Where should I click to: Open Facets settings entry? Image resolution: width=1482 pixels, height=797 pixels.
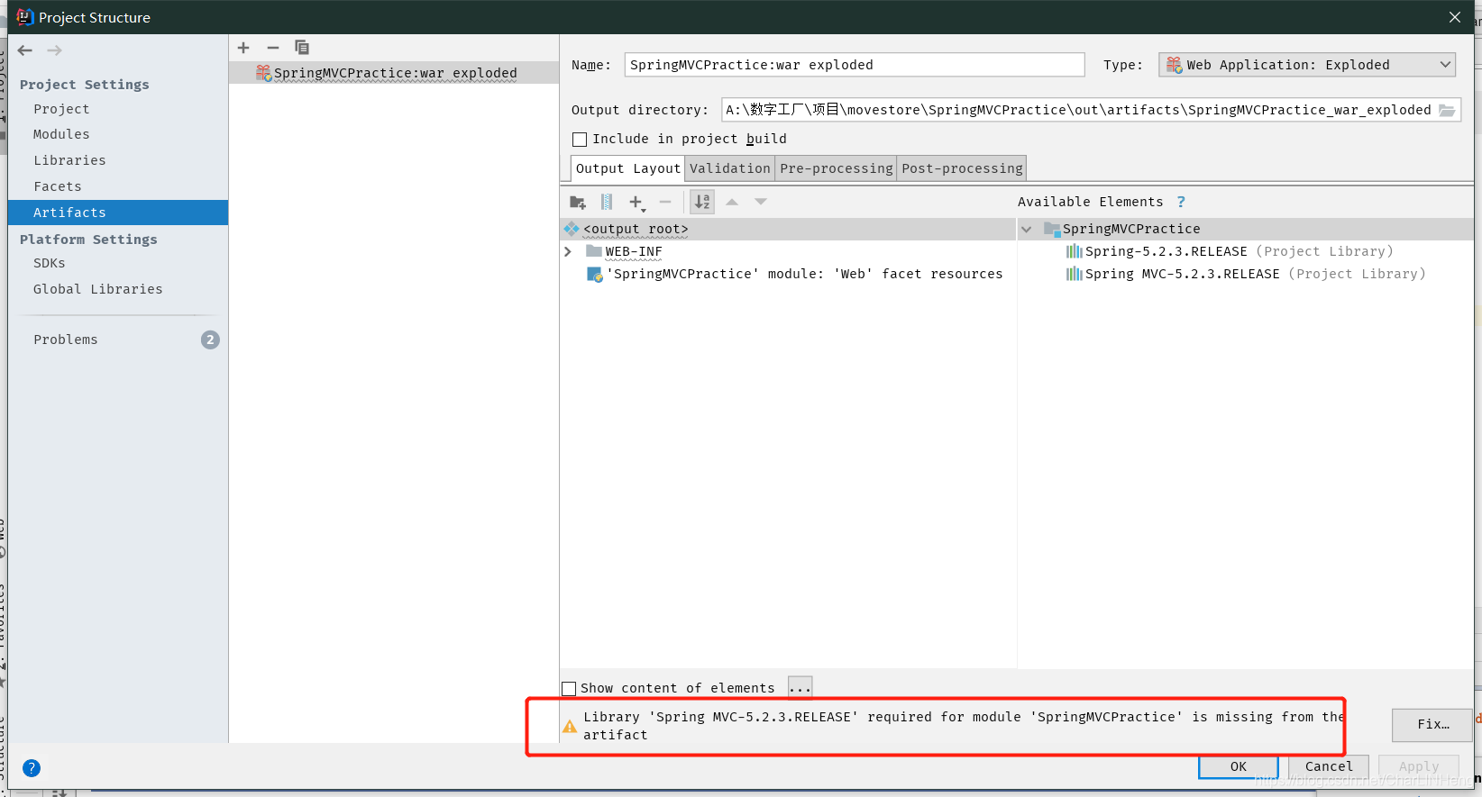[58, 186]
